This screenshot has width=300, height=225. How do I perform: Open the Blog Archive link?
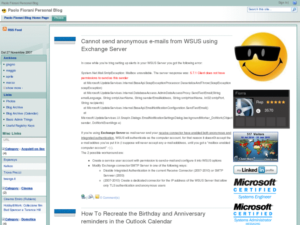pos(14,107)
